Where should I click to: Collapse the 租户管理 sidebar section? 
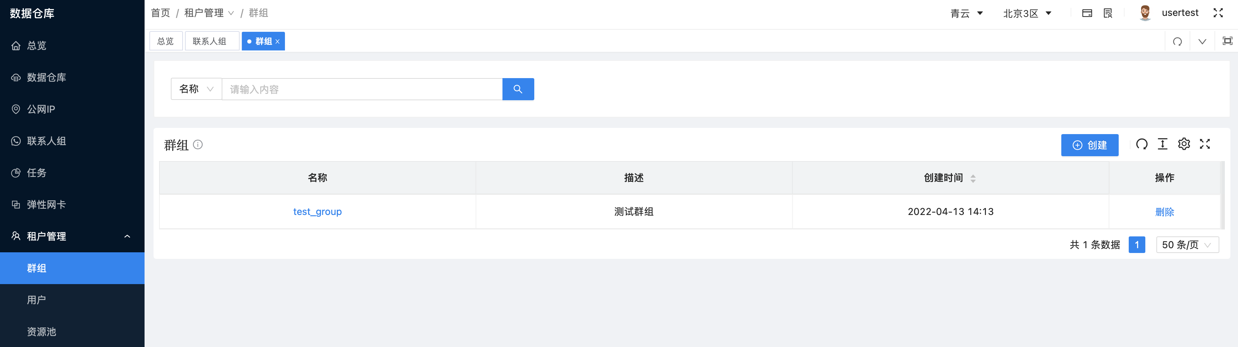(x=127, y=236)
